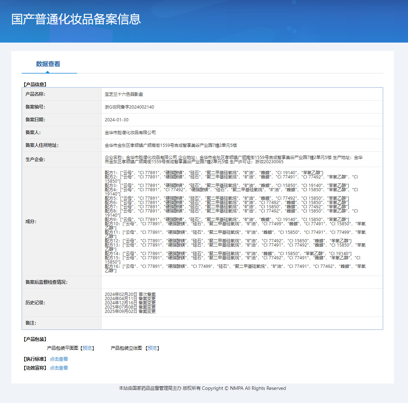
Task: Click the NMPA copyright footer text
Action: (202, 388)
